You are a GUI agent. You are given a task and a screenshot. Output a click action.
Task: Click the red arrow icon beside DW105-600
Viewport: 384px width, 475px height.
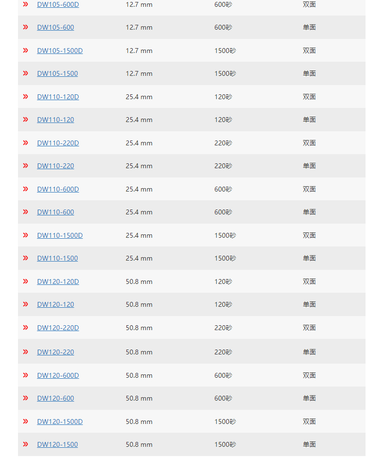[26, 27]
